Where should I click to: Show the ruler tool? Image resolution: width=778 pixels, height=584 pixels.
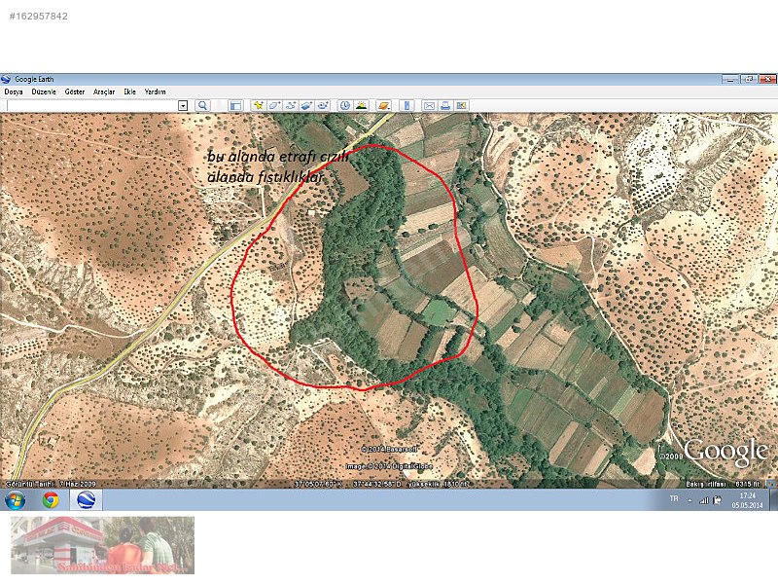[407, 105]
